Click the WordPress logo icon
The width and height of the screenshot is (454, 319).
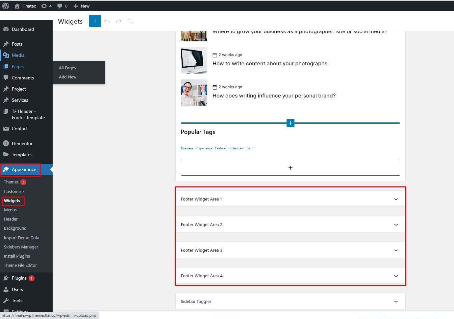point(6,6)
